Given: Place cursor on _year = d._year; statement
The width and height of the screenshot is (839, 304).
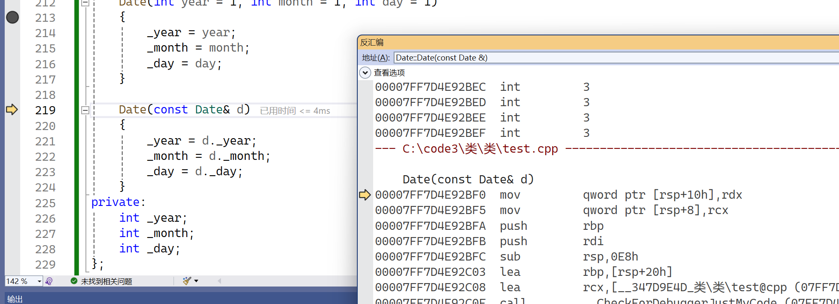Looking at the screenshot, I should click(201, 141).
